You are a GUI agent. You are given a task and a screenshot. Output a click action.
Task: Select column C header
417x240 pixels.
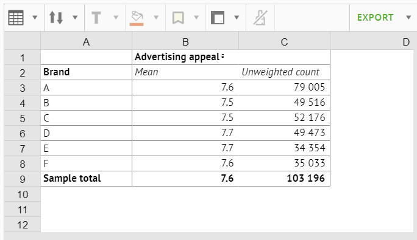pyautogui.click(x=284, y=42)
